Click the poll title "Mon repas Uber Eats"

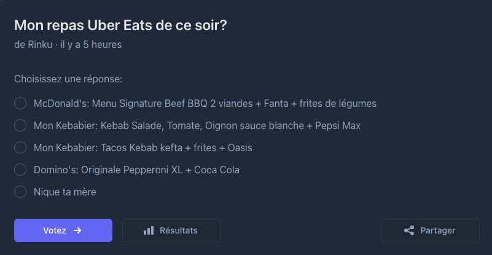(125, 26)
